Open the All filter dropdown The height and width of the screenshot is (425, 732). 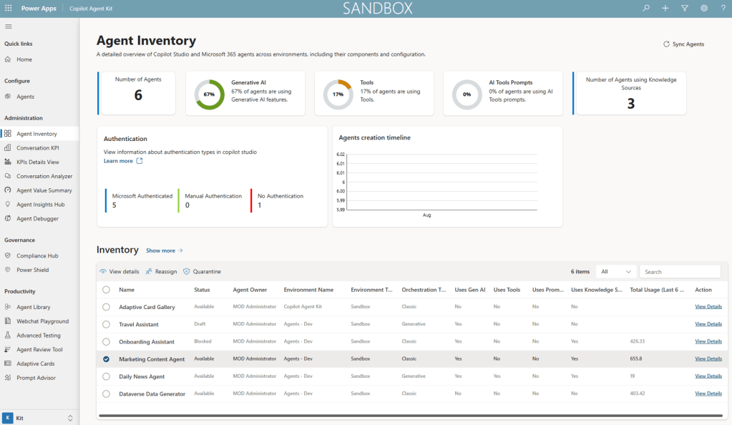[x=616, y=272]
